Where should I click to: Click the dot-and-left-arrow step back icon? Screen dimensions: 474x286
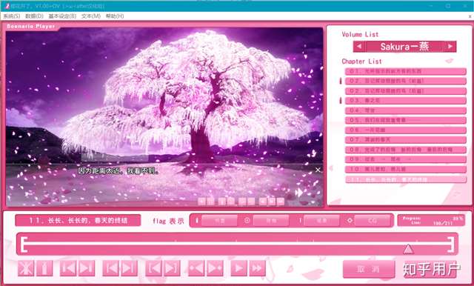tap(196, 268)
